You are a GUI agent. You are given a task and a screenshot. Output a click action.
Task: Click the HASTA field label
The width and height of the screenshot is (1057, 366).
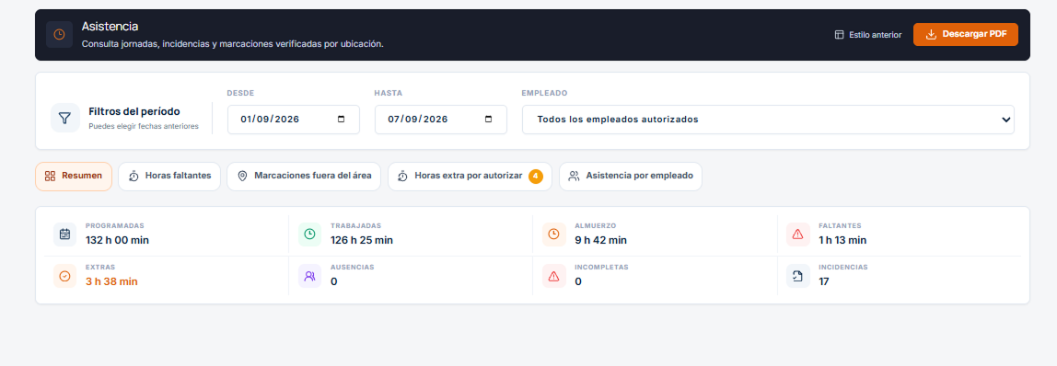point(389,93)
